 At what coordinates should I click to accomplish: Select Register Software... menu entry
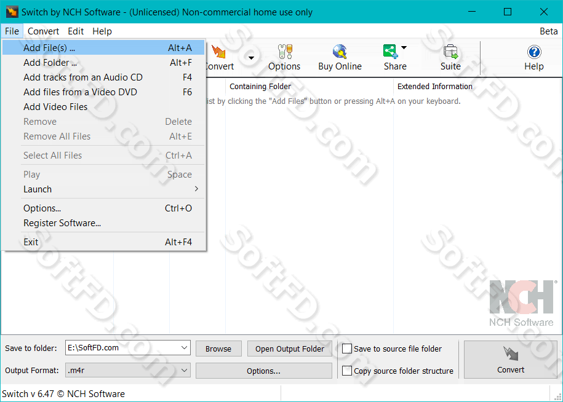103,223
